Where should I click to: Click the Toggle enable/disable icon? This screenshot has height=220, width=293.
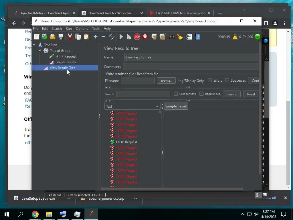pos(112,37)
